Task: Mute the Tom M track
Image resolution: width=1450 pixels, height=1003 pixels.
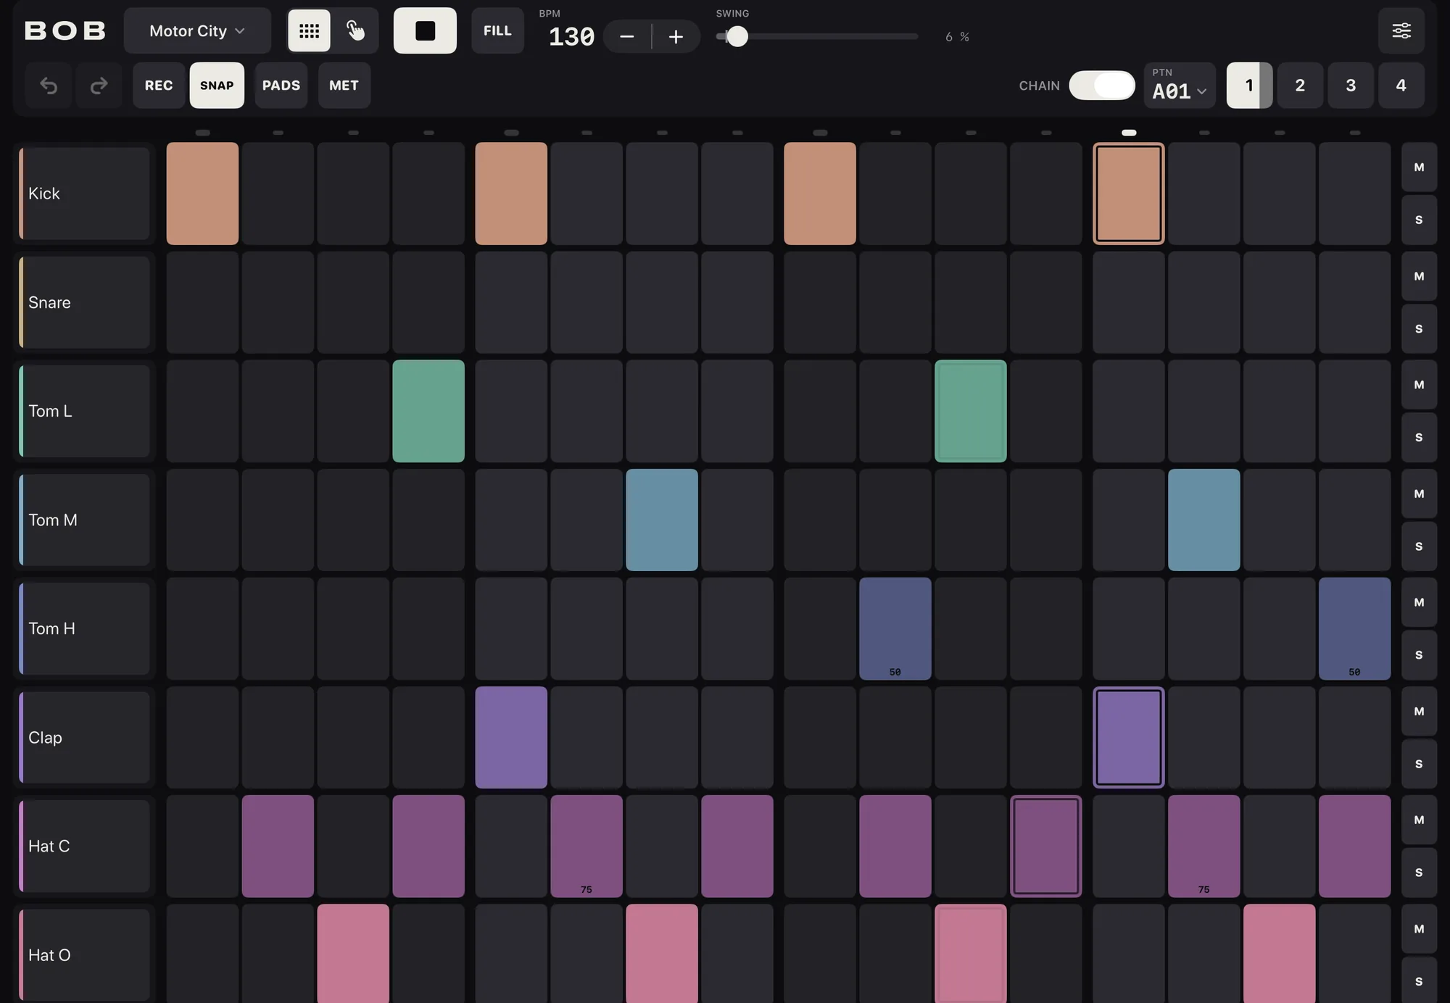Action: pyautogui.click(x=1419, y=494)
